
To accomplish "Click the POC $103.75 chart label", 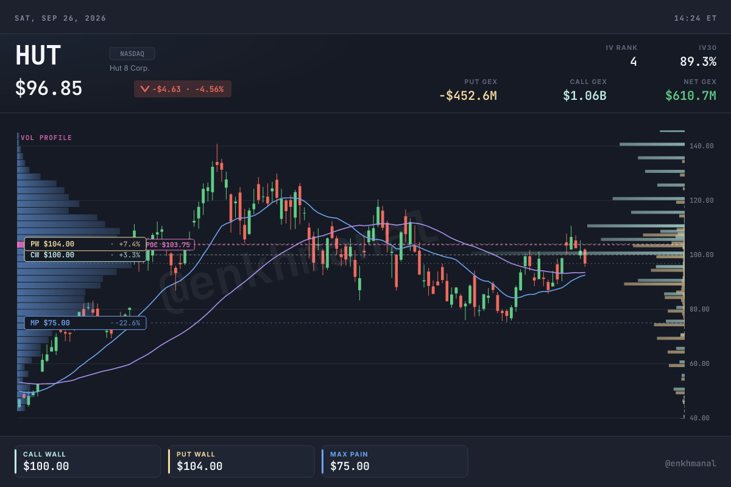I will coord(170,245).
